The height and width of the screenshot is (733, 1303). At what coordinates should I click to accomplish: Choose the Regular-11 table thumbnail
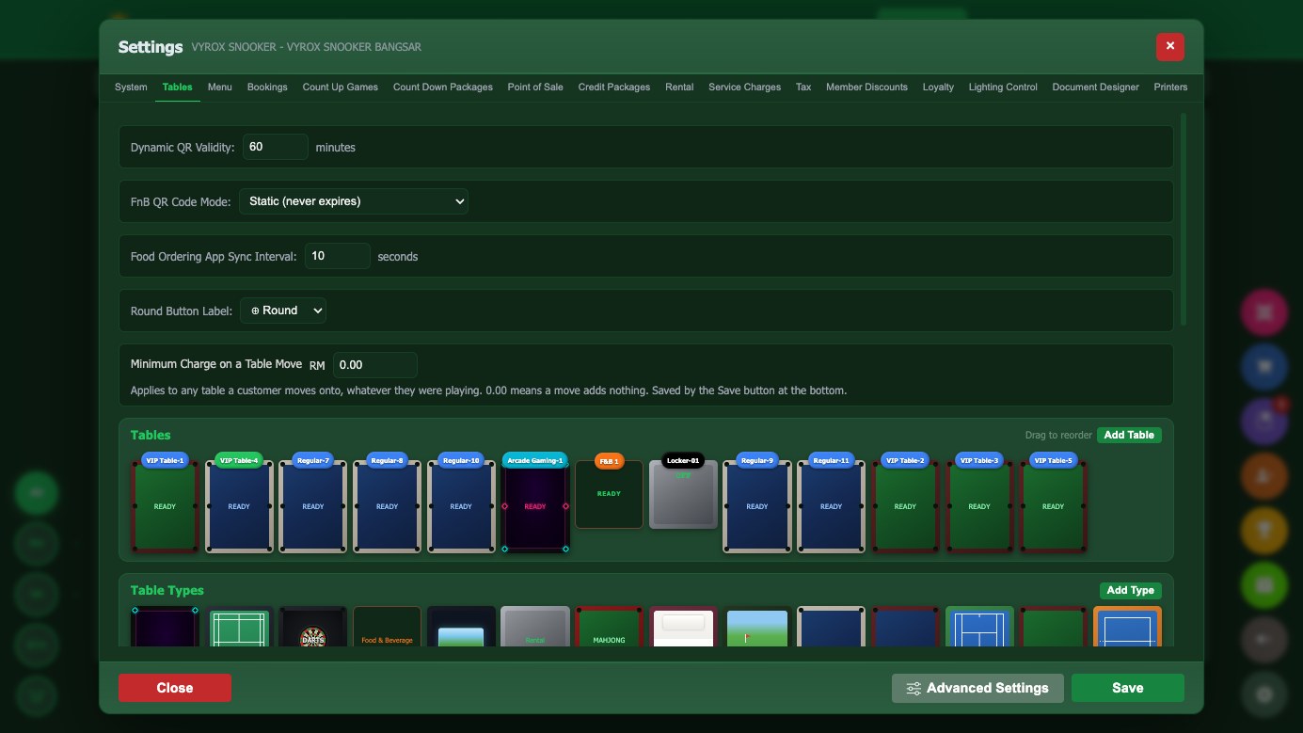pyautogui.click(x=831, y=505)
